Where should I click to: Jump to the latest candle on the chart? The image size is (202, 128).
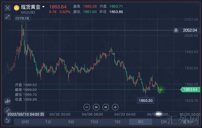tap(106, 107)
